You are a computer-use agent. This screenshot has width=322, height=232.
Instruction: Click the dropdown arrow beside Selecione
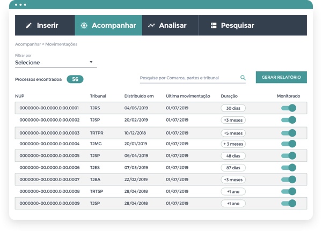coord(91,62)
